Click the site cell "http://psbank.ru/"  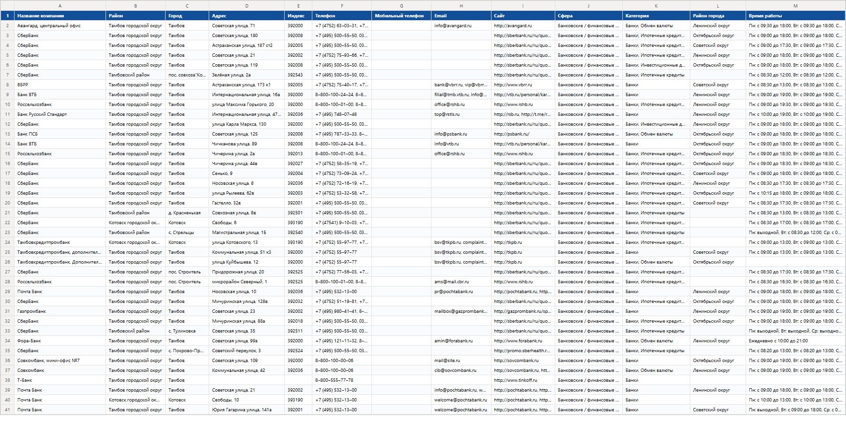[523, 134]
